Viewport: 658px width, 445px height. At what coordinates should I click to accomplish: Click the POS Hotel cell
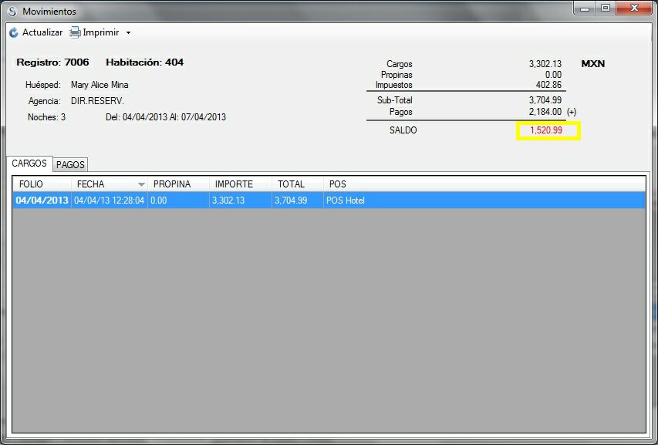tap(484, 201)
